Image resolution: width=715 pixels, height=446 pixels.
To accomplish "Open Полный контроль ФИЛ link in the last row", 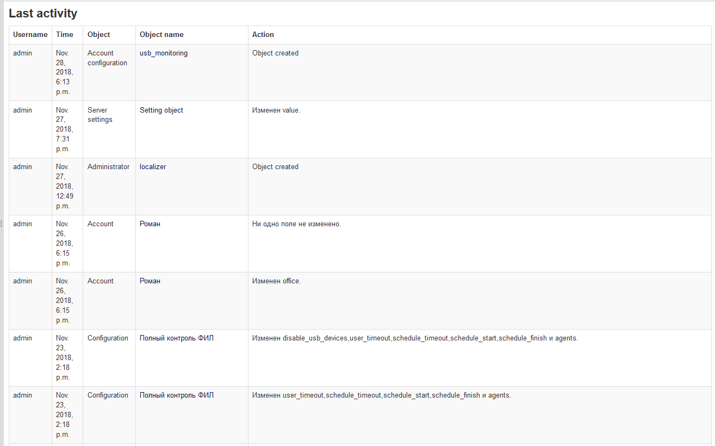I will 176,395.
